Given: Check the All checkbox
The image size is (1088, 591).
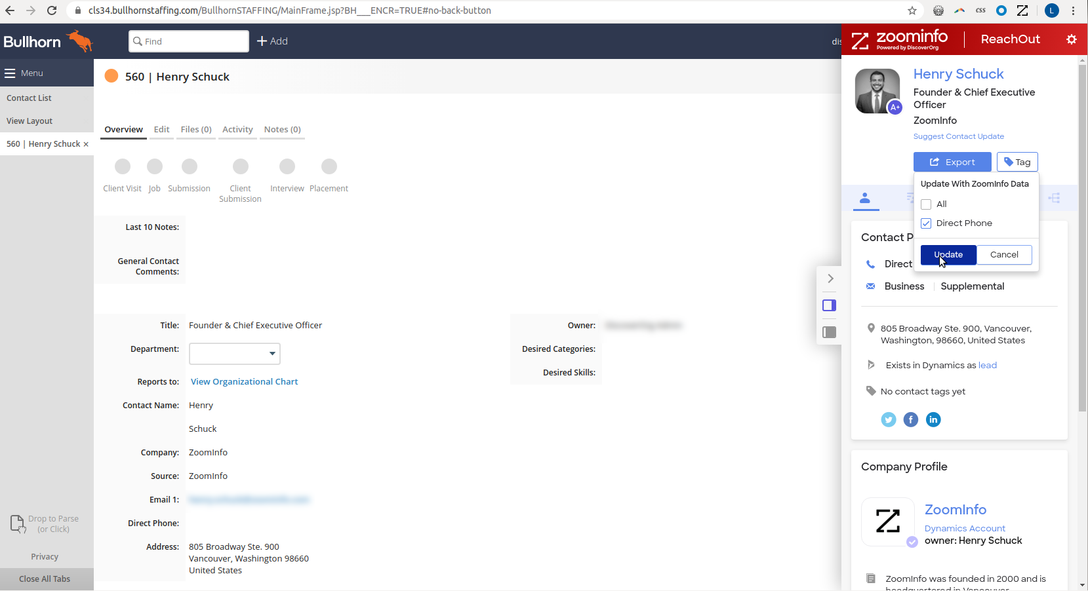Looking at the screenshot, I should pyautogui.click(x=926, y=204).
